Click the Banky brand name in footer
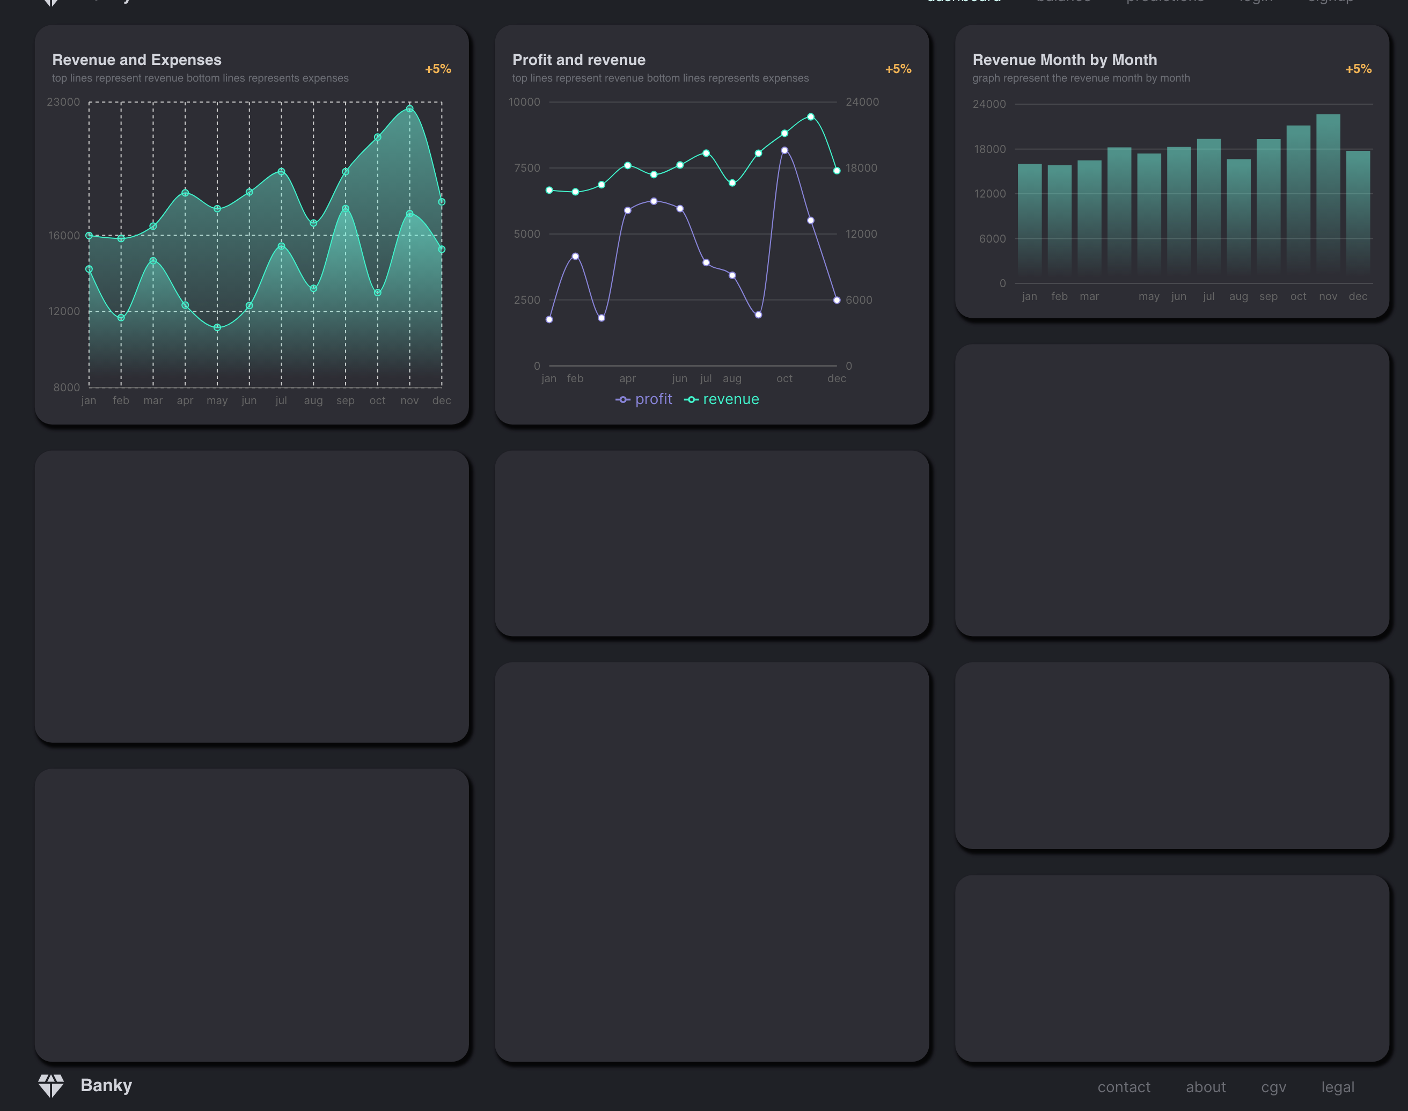Screen dimensions: 1408x1111 coord(106,1085)
